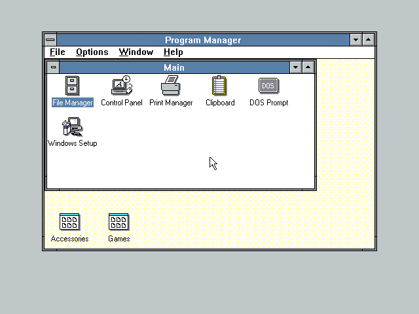Select the Control Panel icon
Screen dimensions: 419x314
click(122, 85)
